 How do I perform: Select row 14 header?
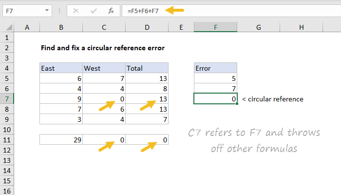point(7,171)
